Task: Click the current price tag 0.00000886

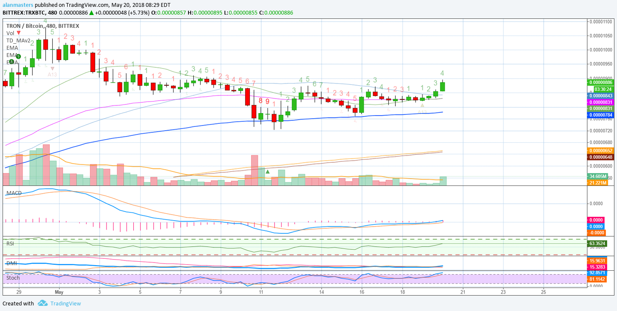Action: click(600, 82)
